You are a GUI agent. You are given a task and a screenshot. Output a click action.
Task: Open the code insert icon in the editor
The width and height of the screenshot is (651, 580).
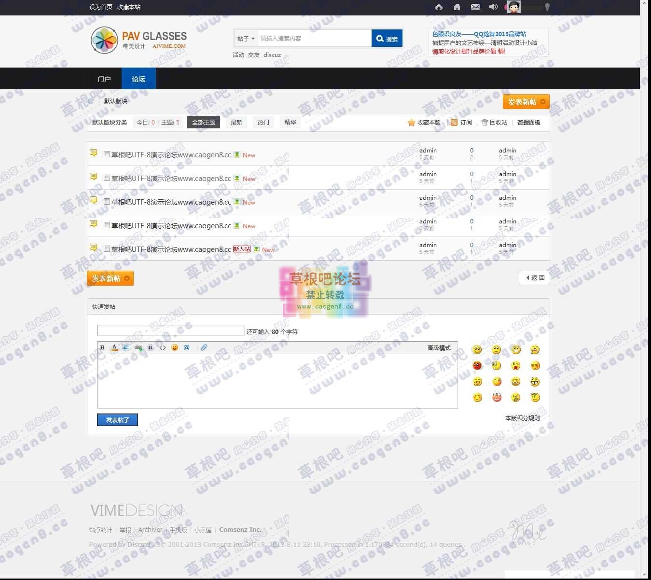pos(163,347)
